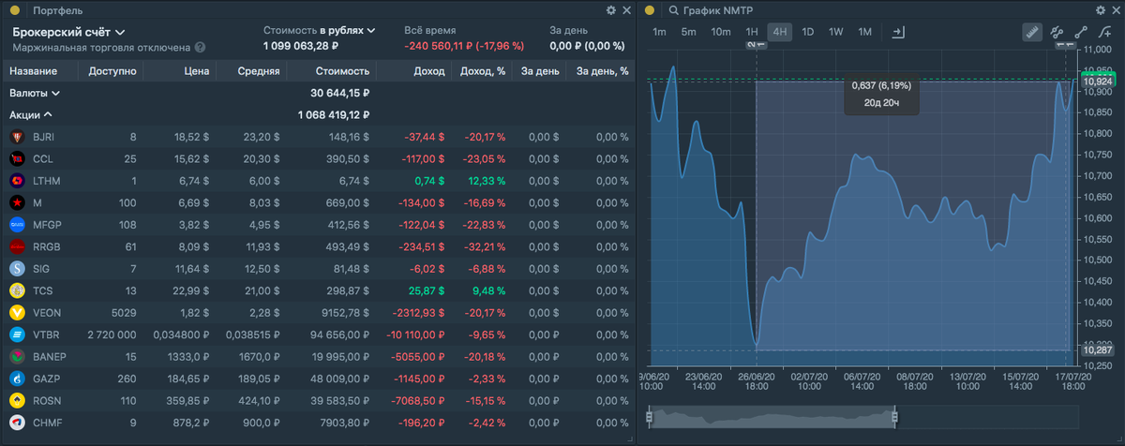Open the Брокерский счёт account dropdown
1125x446 pixels.
click(x=69, y=31)
